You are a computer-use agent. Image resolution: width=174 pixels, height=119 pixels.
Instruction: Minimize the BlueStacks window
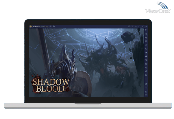point(136,26)
